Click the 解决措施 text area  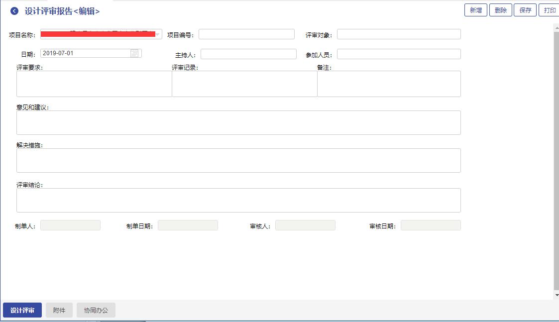click(x=238, y=160)
